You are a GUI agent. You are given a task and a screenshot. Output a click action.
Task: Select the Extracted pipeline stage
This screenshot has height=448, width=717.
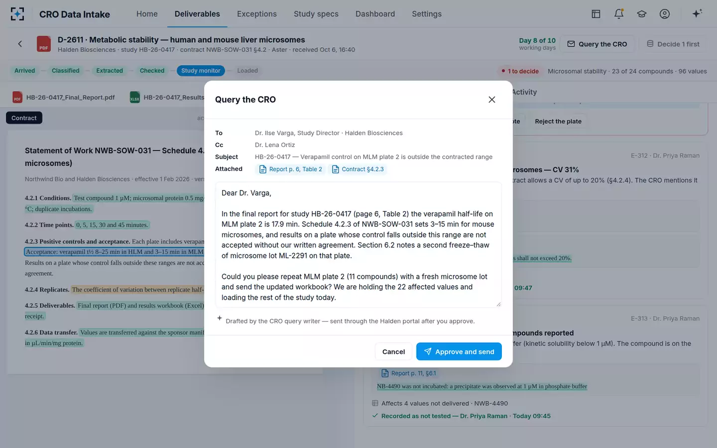[110, 71]
